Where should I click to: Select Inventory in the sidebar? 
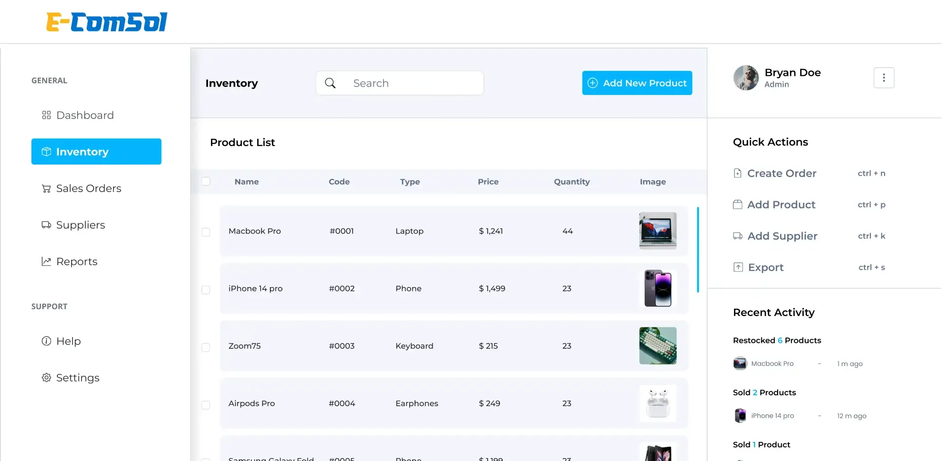(x=96, y=151)
